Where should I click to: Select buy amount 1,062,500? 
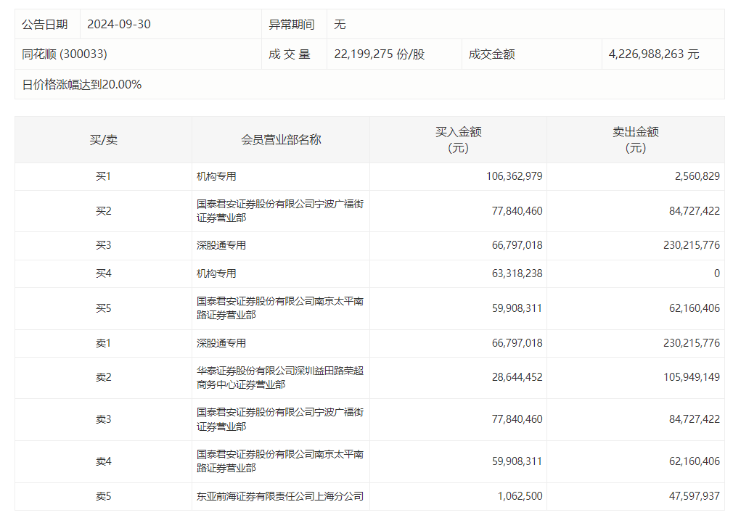[520, 496]
